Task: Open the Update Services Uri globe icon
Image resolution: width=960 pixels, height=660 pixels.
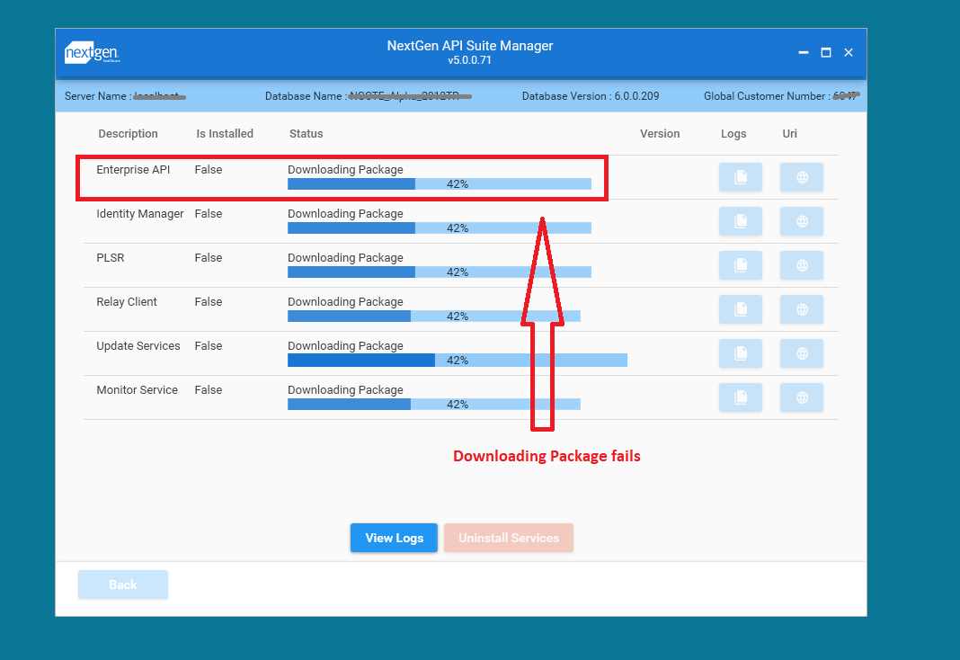Action: point(802,354)
